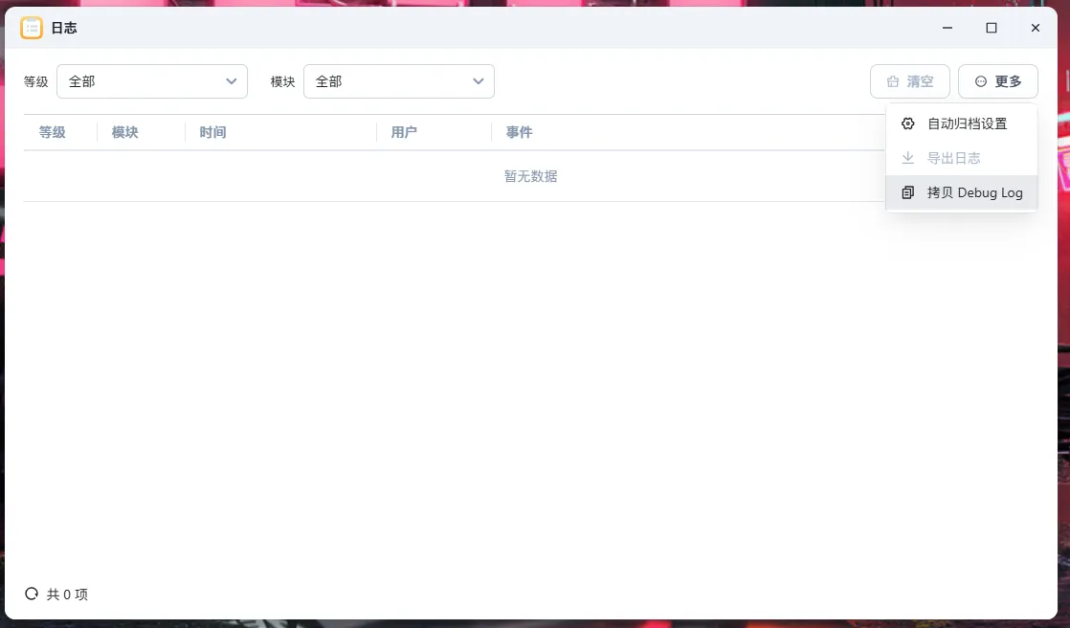Maximize the 日志 window
Viewport: 1070px width, 628px height.
coord(992,28)
